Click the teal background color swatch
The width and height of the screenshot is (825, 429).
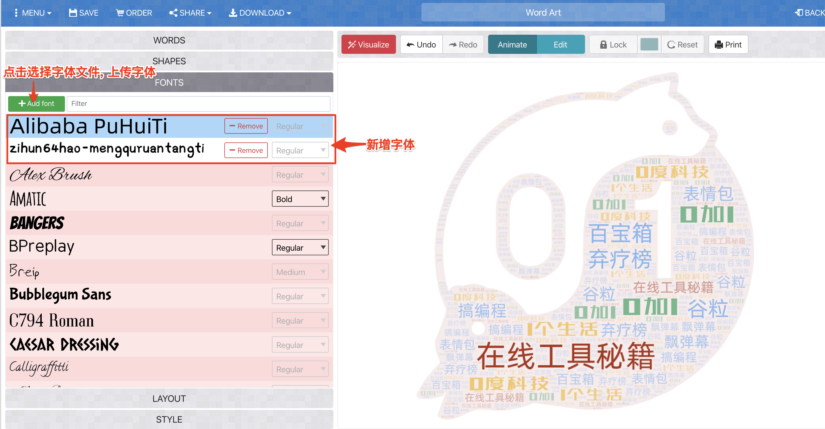[649, 45]
